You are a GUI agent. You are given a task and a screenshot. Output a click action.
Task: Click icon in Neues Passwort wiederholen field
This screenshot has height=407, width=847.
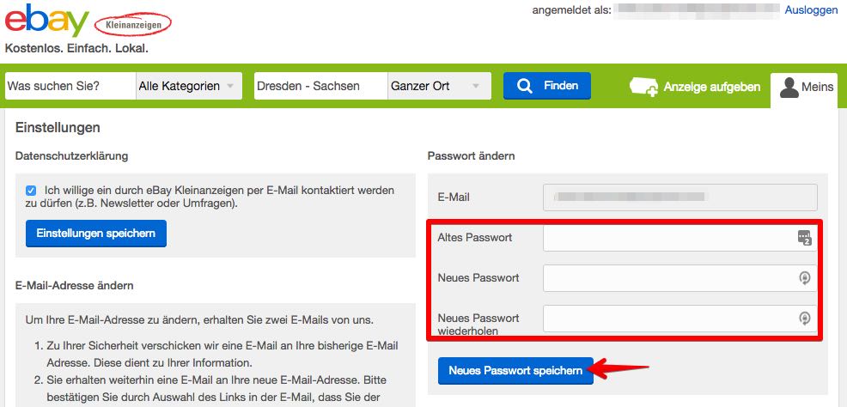pyautogui.click(x=805, y=319)
